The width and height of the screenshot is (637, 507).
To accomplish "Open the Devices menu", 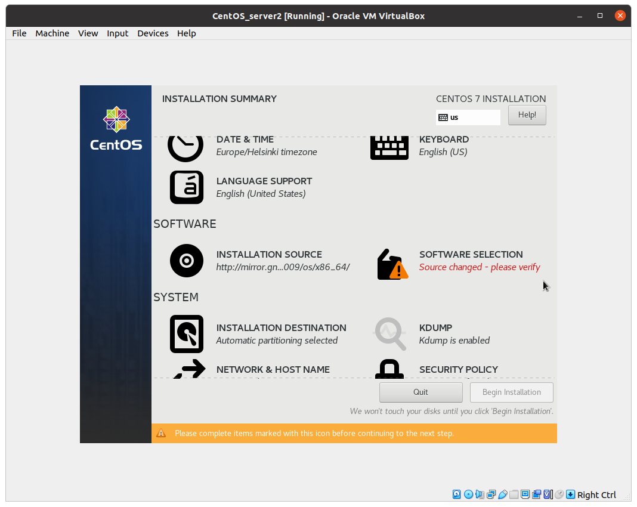I will tap(153, 33).
